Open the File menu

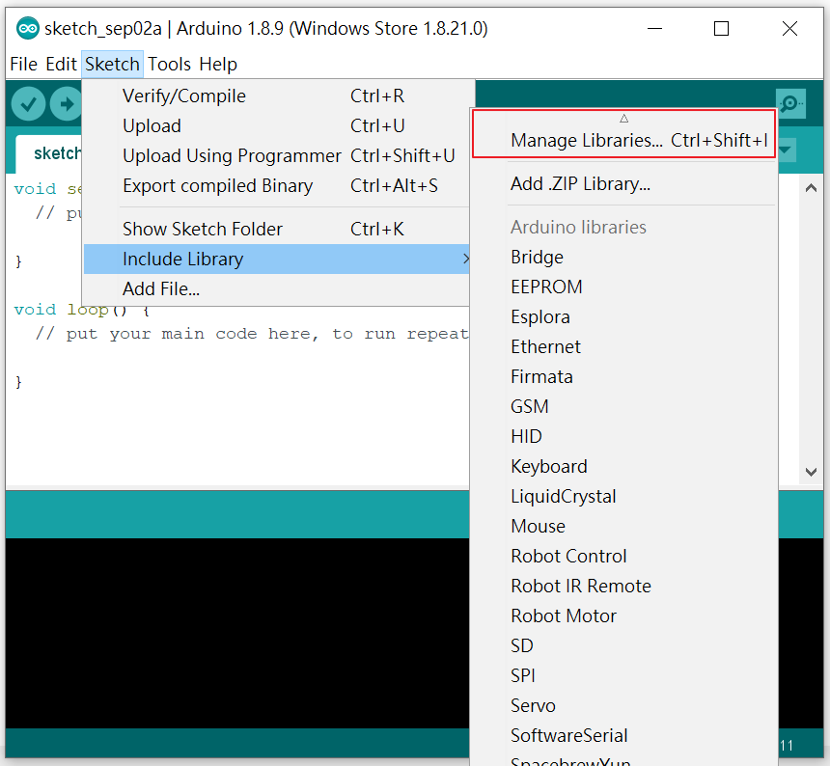click(23, 64)
